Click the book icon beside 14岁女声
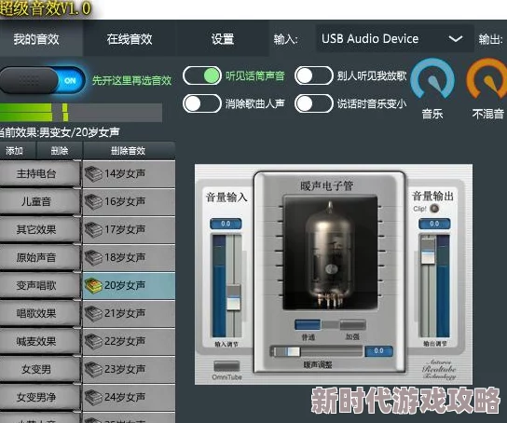This screenshot has width=507, height=423. click(93, 174)
